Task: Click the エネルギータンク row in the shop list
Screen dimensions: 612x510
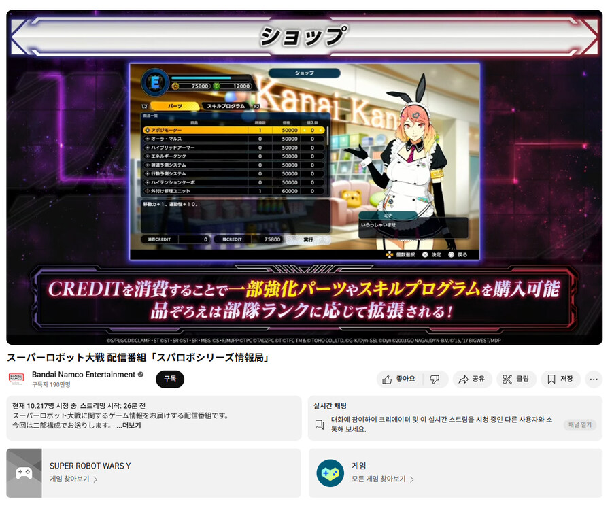Action: click(x=234, y=156)
